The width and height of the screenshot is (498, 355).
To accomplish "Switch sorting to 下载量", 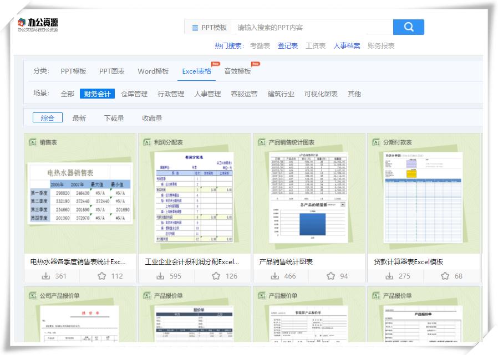I will [x=113, y=117].
